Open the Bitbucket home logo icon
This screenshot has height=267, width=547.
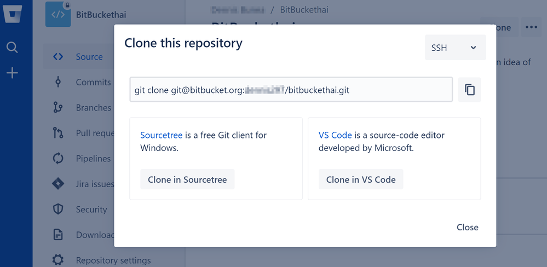(x=12, y=13)
